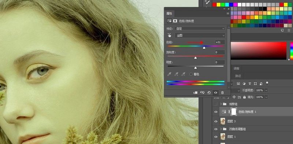Collapse the Properties panel with double arrows
This screenshot has width=293, height=144.
[225, 9]
